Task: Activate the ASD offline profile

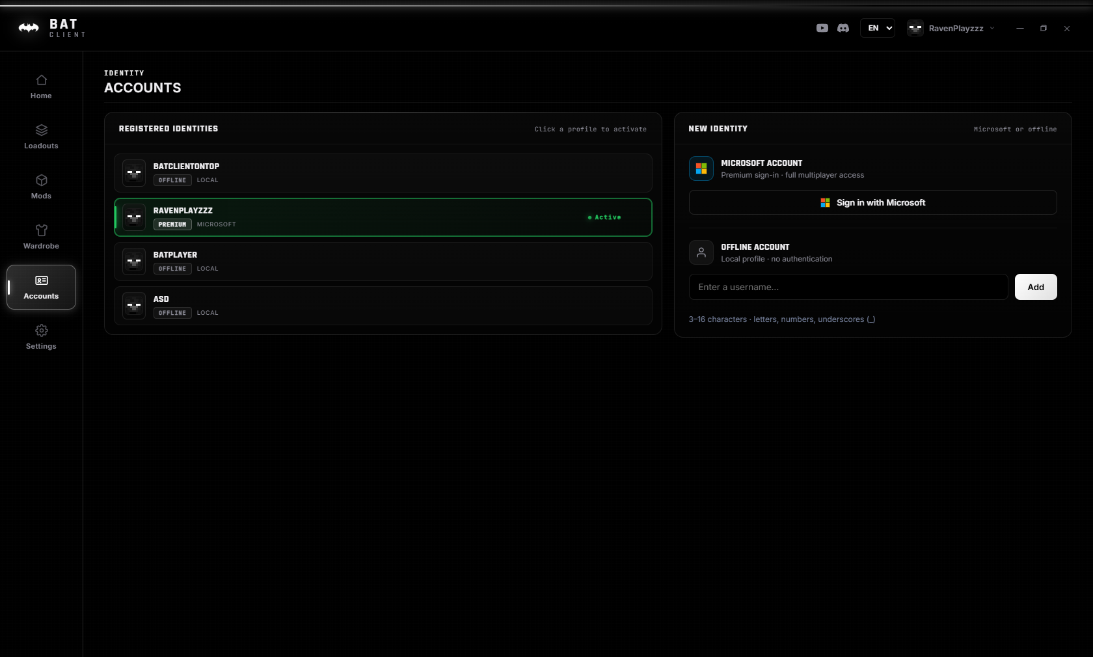Action: [x=383, y=306]
